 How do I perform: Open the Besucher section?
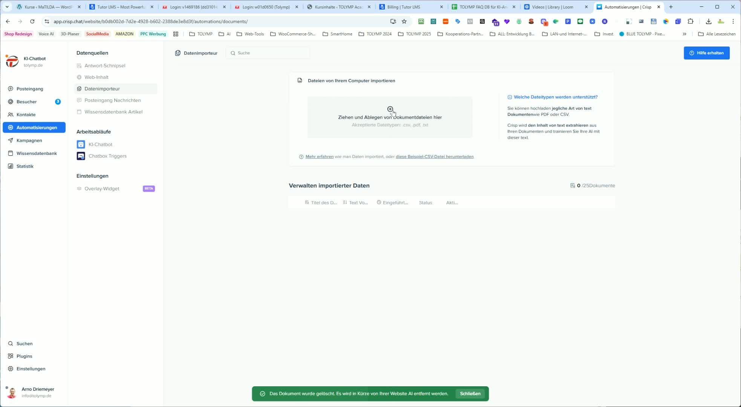[26, 101]
